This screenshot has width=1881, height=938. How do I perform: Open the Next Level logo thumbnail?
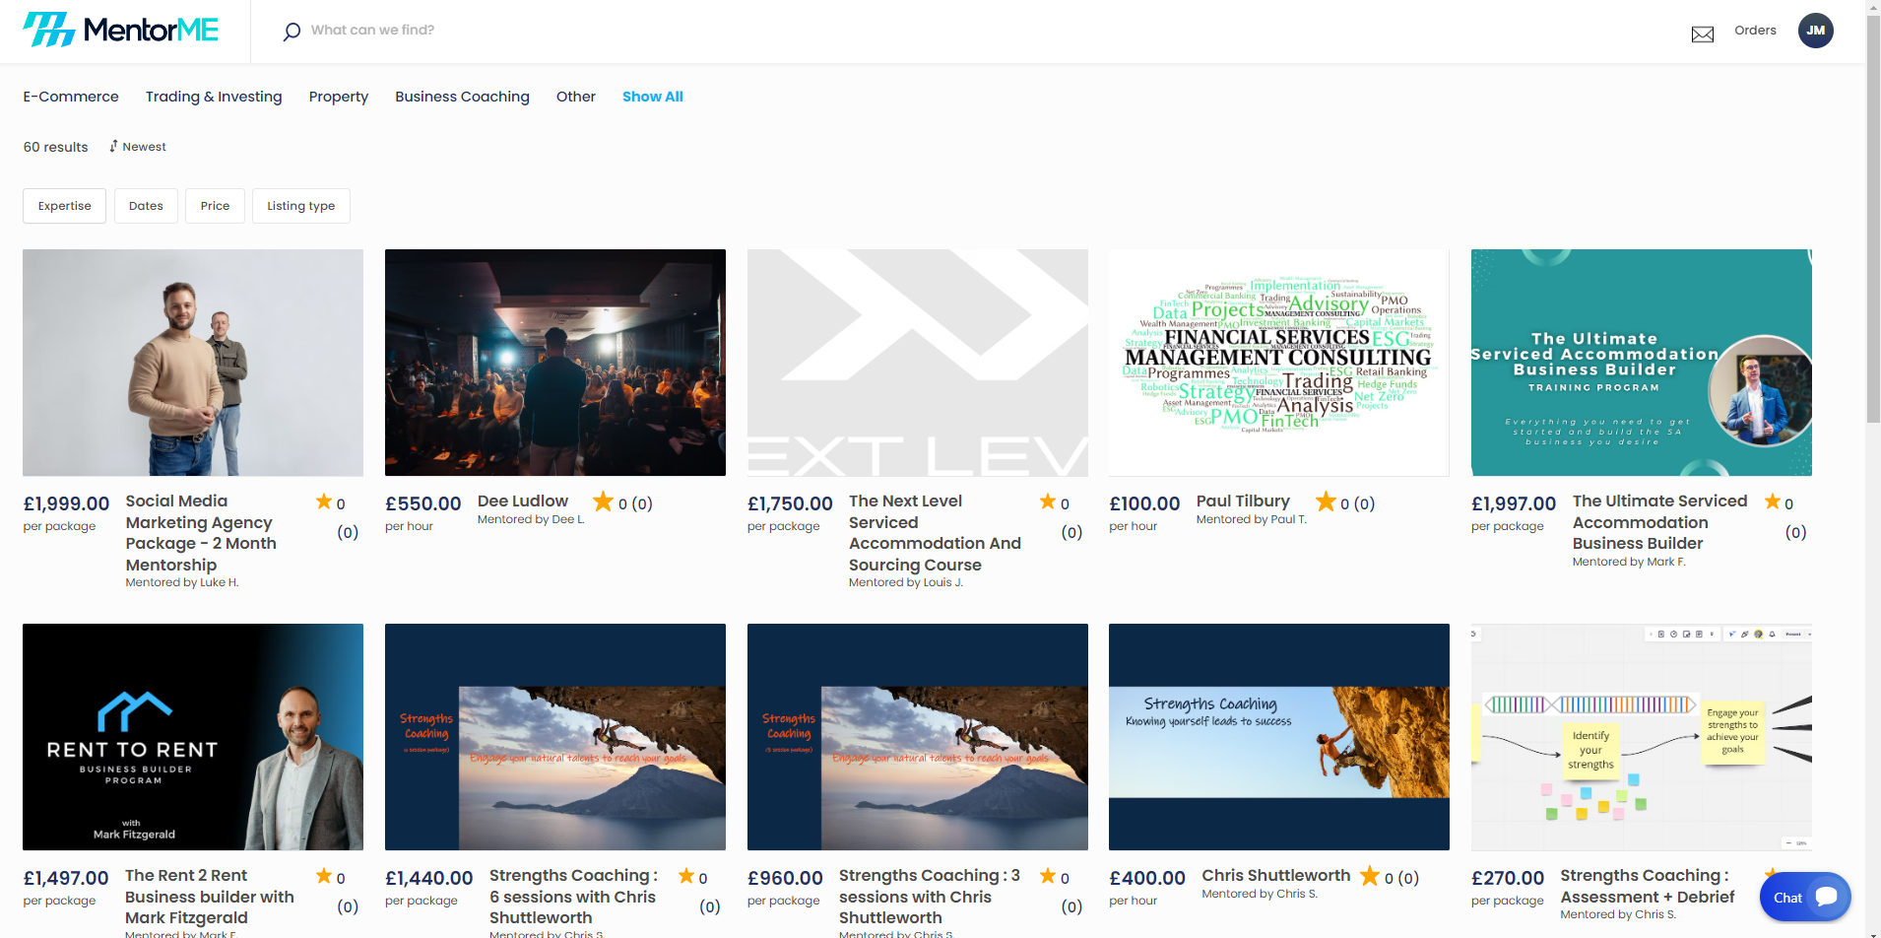pyautogui.click(x=918, y=363)
